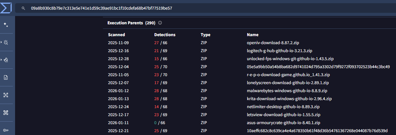Open krita-download-windows-github-io-2.96.4.zip

click(x=289, y=99)
